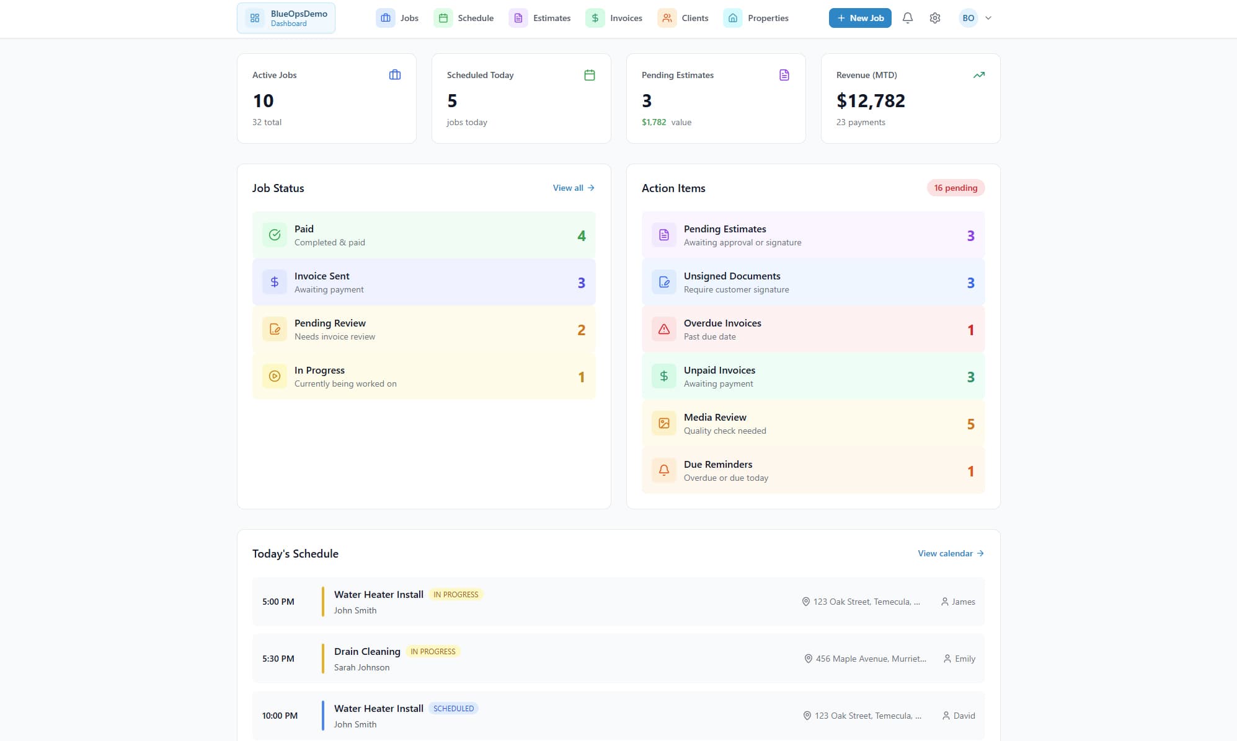1237x741 pixels.
Task: Open View all jobs link
Action: (x=572, y=188)
